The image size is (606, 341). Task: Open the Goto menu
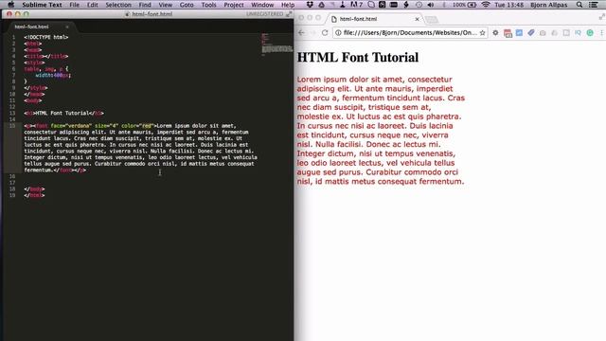click(x=187, y=5)
